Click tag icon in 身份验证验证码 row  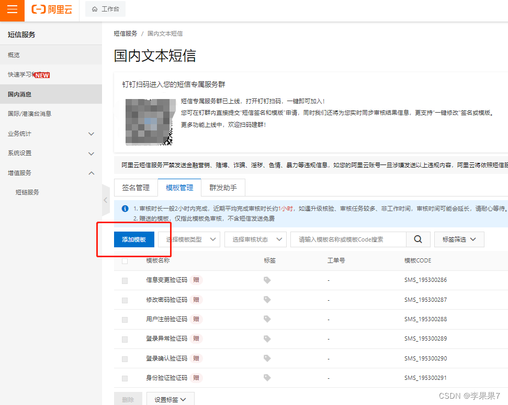click(x=267, y=378)
